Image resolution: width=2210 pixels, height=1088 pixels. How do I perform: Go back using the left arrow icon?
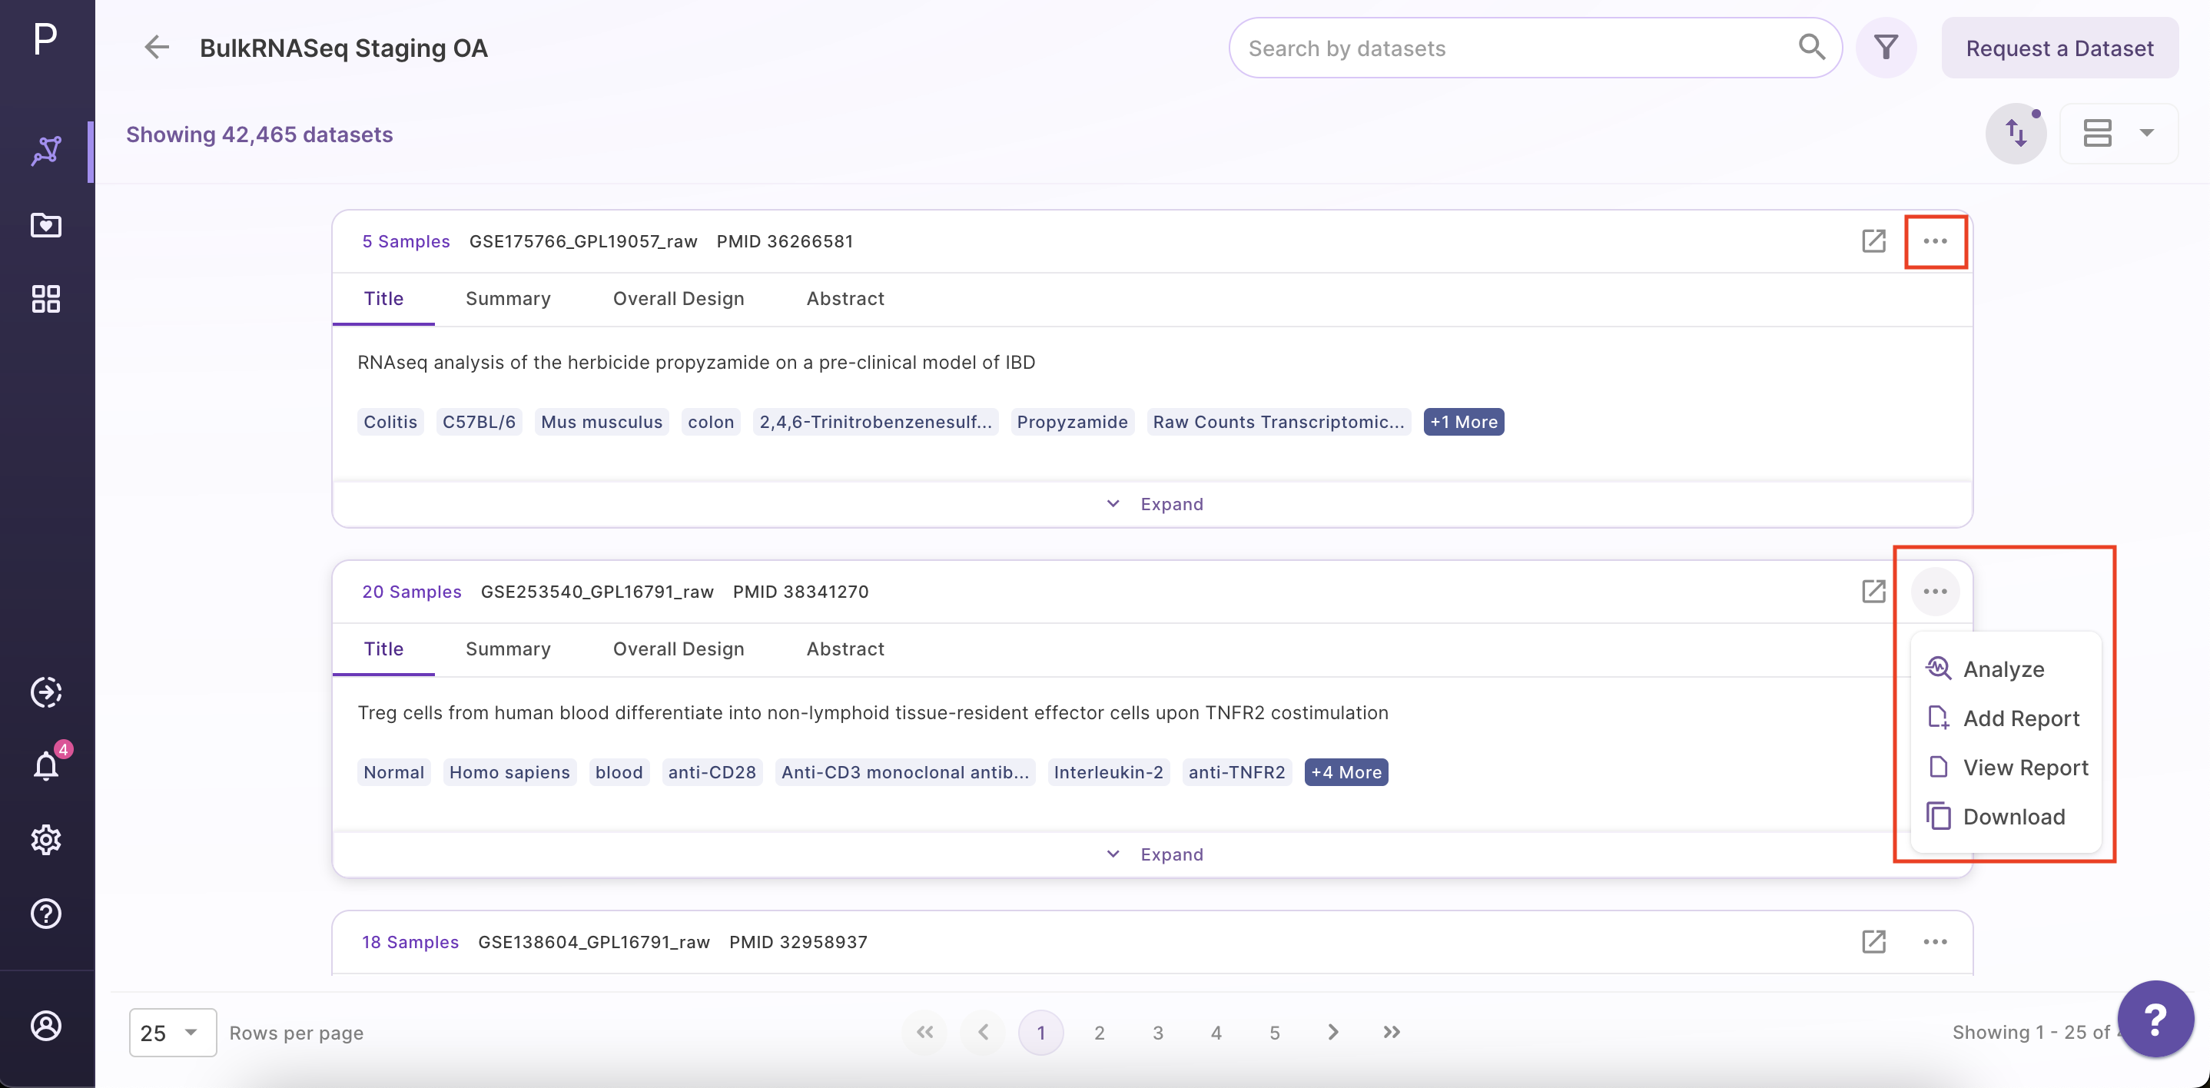pyautogui.click(x=156, y=47)
